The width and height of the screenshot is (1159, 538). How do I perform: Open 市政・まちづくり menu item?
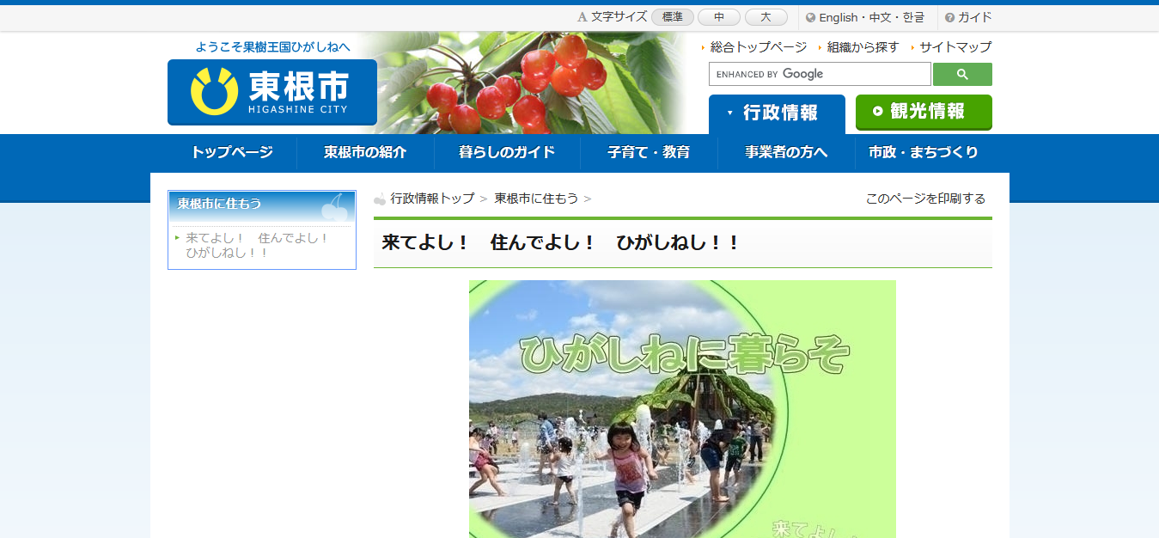[924, 153]
